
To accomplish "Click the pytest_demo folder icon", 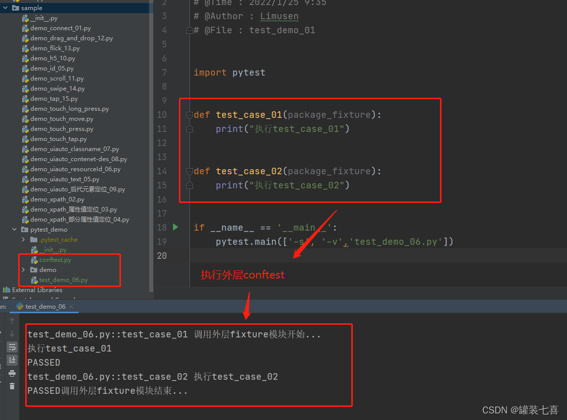I will coord(25,230).
